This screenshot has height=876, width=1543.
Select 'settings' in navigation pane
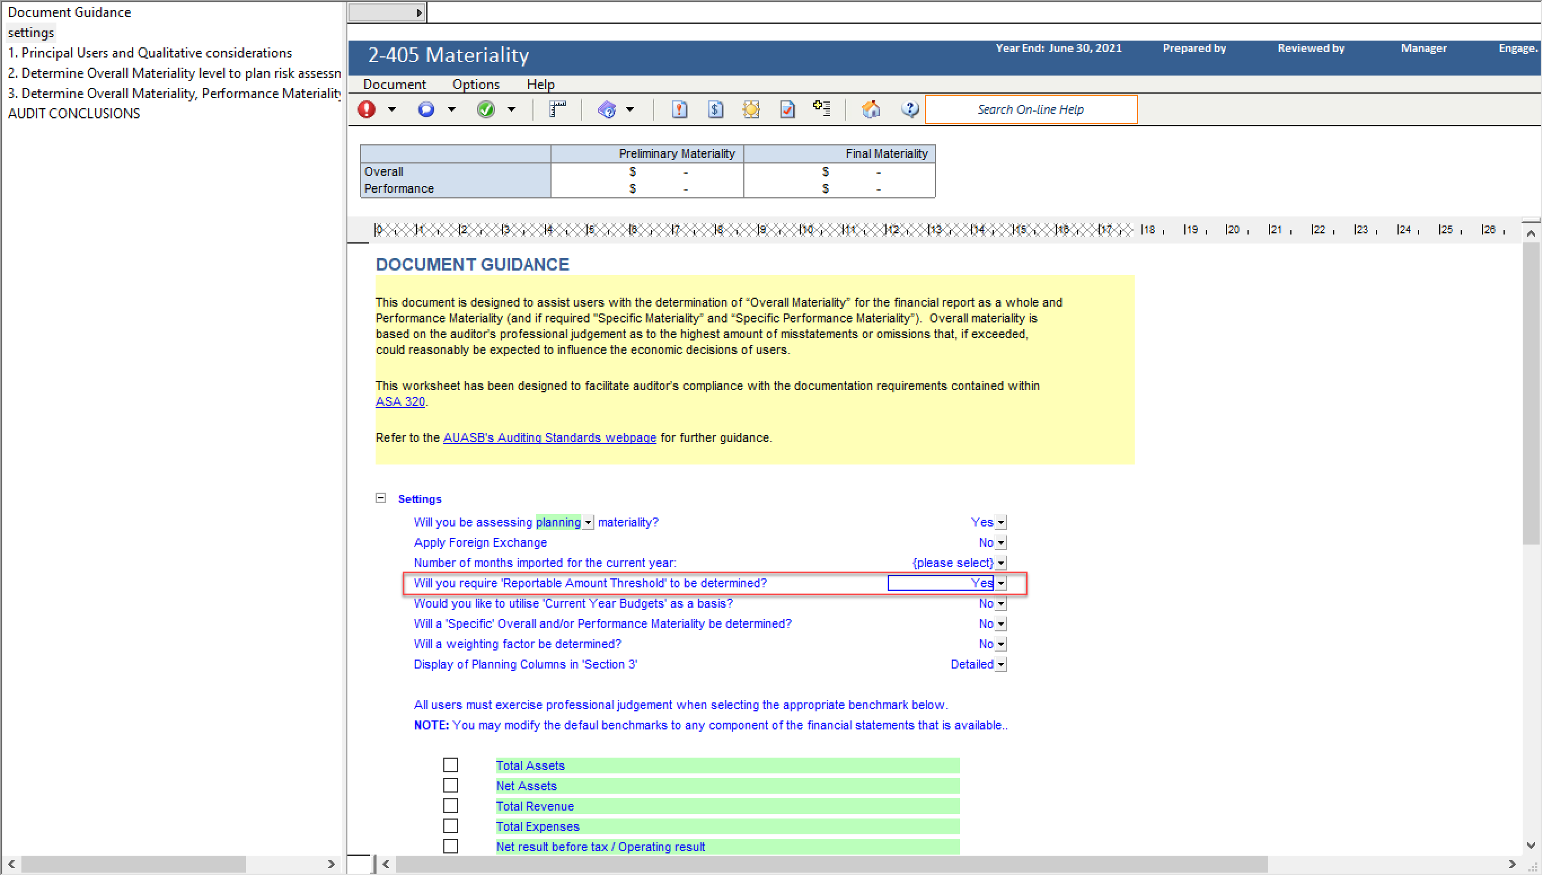(x=30, y=33)
